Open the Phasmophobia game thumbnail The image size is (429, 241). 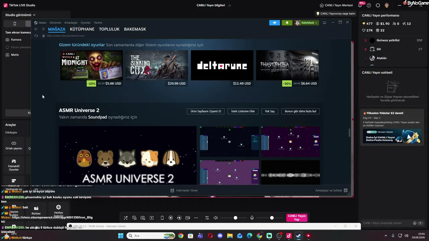click(287, 65)
